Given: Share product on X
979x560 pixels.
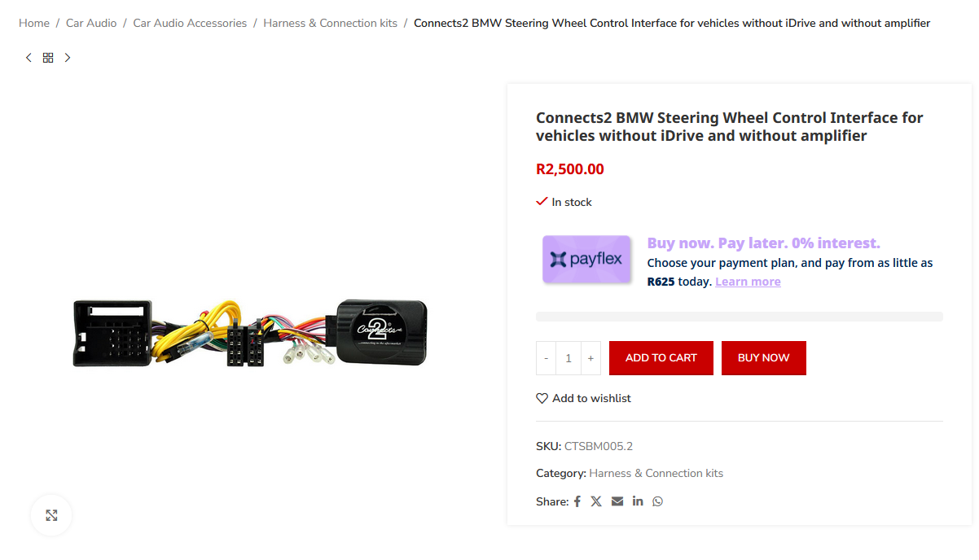Looking at the screenshot, I should click(596, 501).
